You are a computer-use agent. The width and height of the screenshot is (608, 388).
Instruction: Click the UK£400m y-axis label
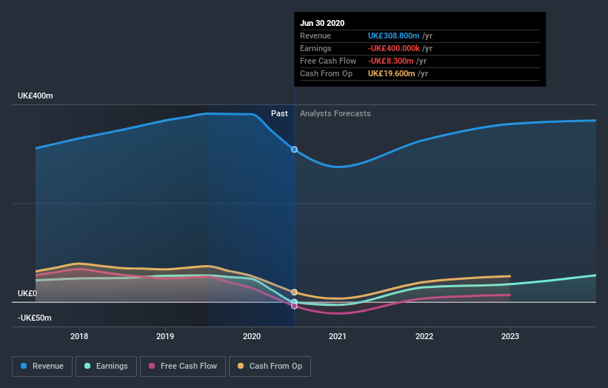pos(36,96)
